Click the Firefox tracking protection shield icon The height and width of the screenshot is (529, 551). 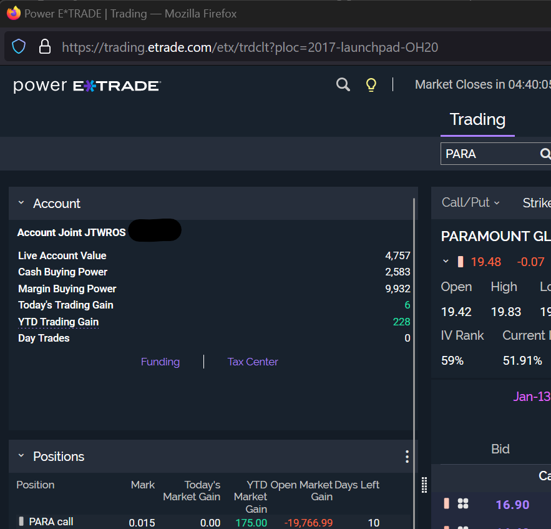(x=19, y=47)
